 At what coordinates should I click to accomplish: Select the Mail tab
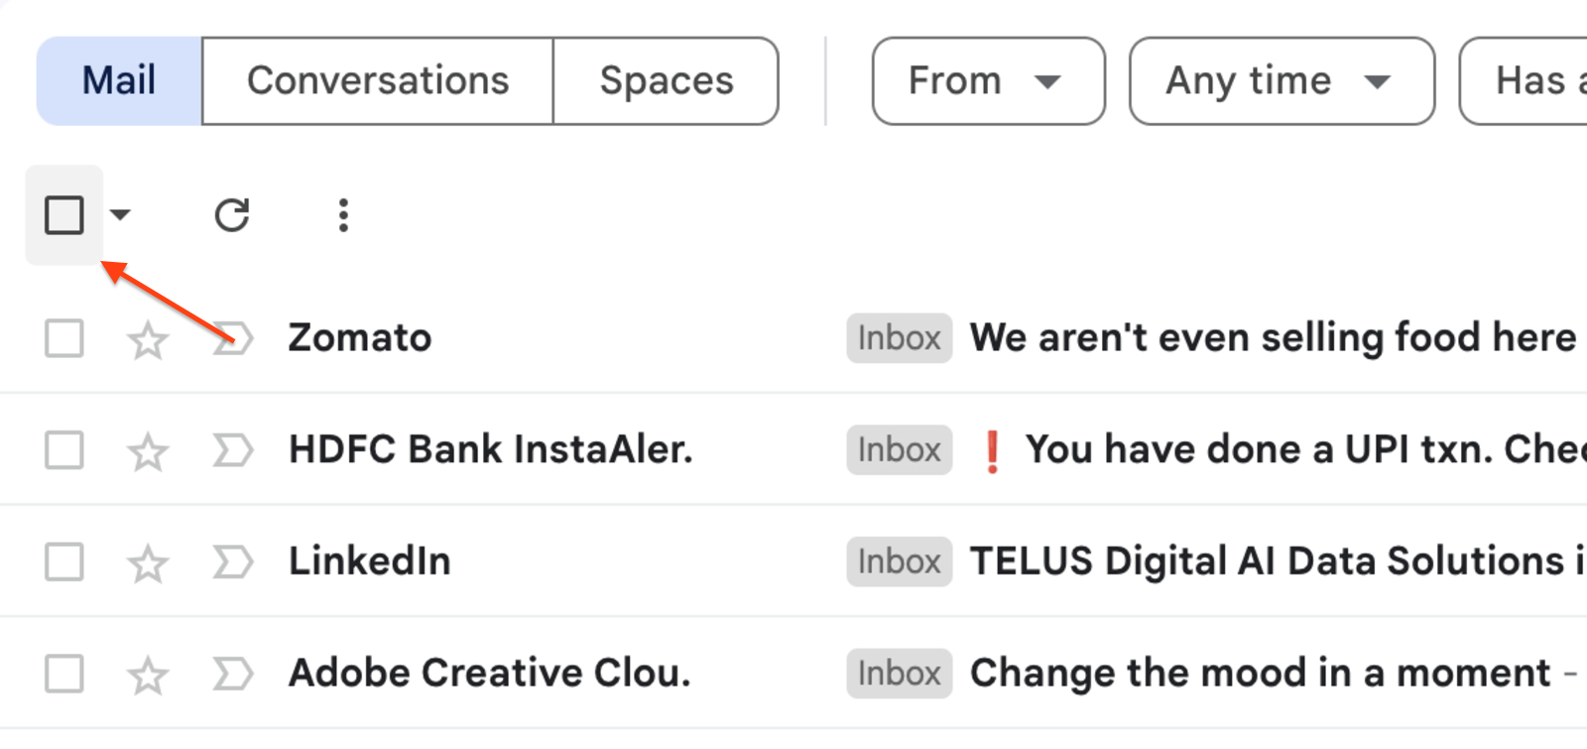point(118,80)
